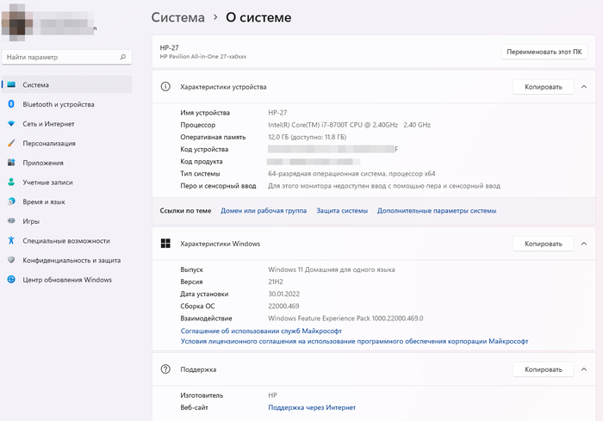
Task: Click the Имя устройства HP-27 value
Action: click(277, 113)
